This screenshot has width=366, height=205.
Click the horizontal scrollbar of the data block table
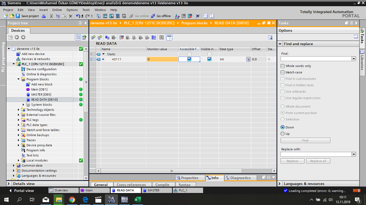[171, 171]
